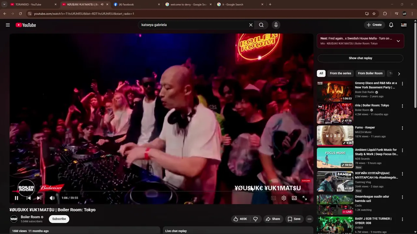Show chat replay
The image size is (417, 234).
click(x=360, y=58)
